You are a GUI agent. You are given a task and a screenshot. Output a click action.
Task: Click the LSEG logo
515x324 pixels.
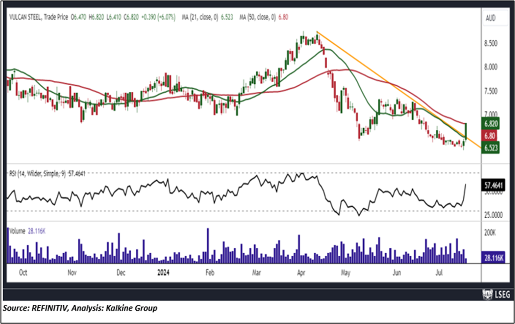pyautogui.click(x=497, y=294)
